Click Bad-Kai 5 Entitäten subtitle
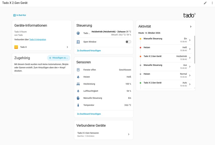This screenshot has width=215, height=145. point(86,136)
